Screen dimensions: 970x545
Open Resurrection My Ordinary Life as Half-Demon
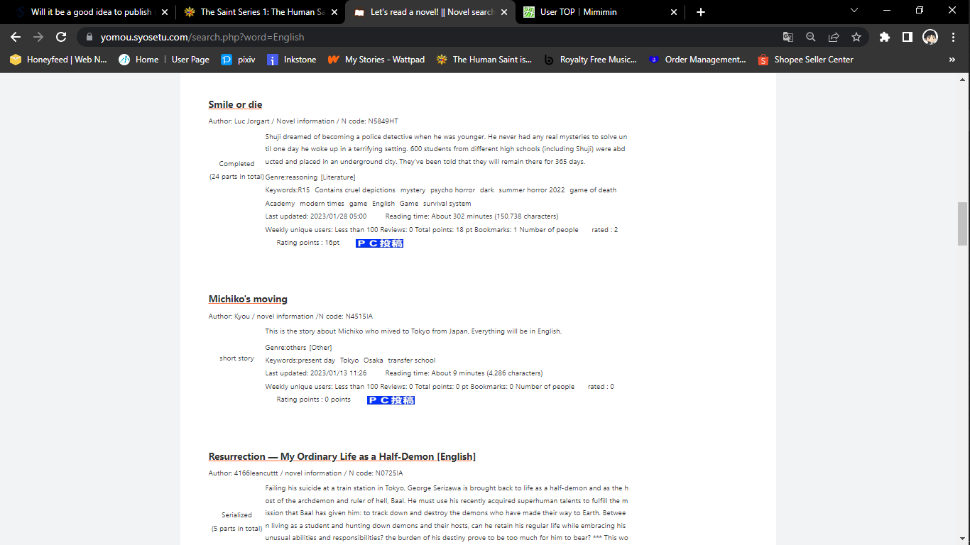click(342, 456)
